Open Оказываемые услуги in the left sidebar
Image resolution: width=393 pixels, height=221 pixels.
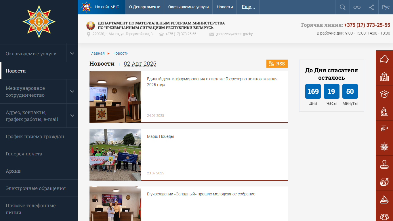tap(31, 54)
